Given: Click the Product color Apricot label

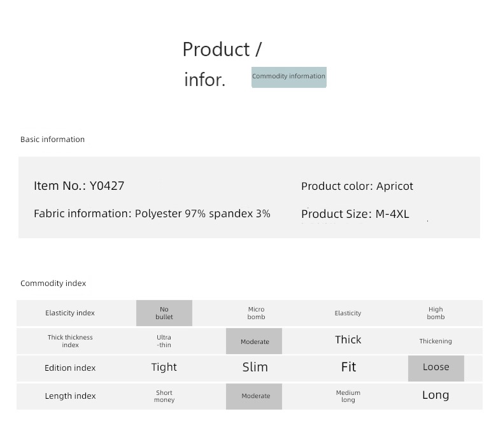Looking at the screenshot, I should pyautogui.click(x=357, y=186).
